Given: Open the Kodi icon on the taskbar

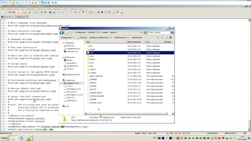Looking at the screenshot, I should click(21, 138).
